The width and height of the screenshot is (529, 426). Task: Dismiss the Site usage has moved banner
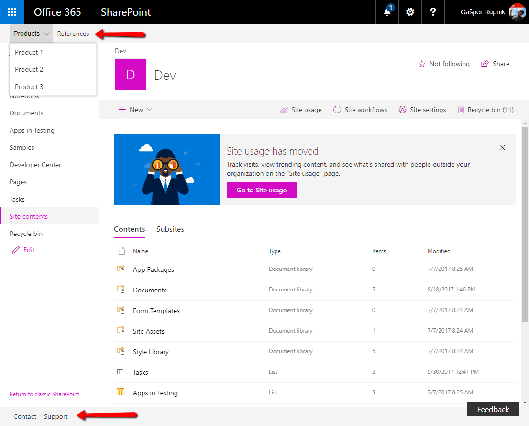pyautogui.click(x=502, y=147)
